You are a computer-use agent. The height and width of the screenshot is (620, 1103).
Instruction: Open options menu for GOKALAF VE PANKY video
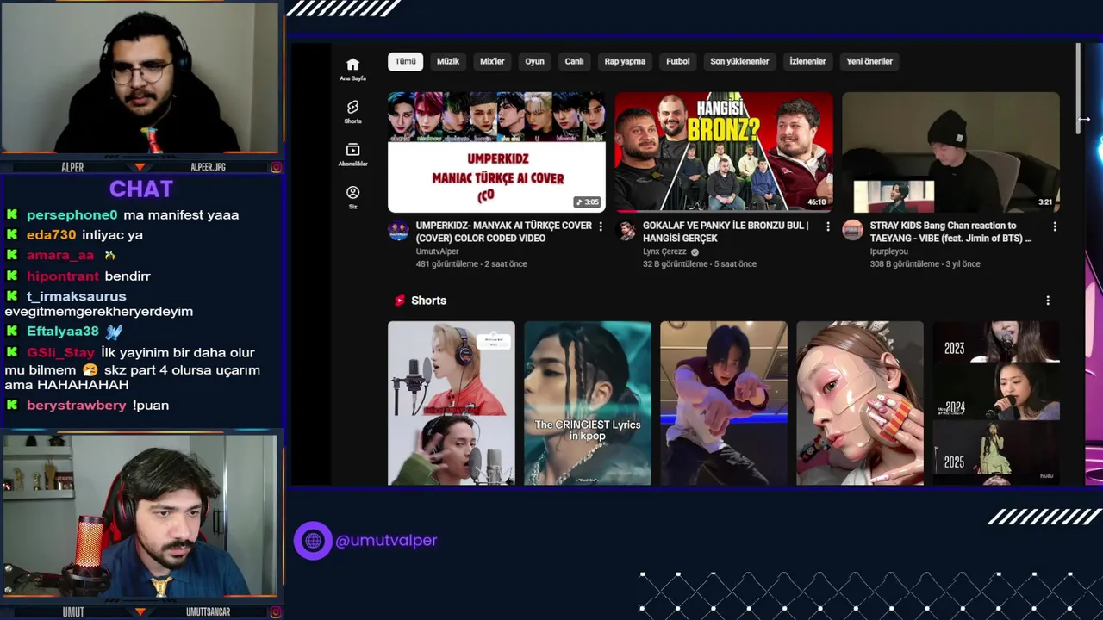coord(828,226)
